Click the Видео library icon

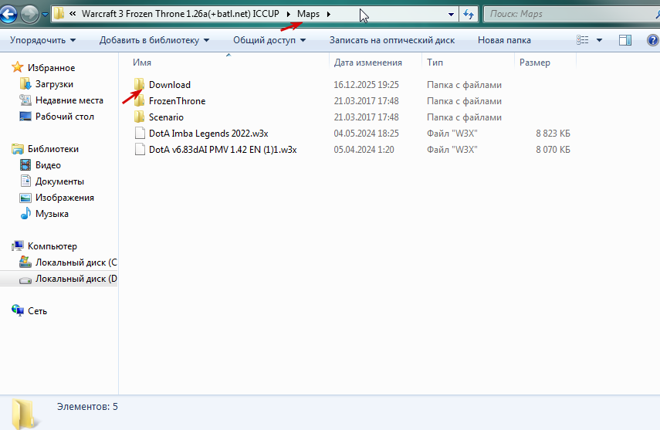[x=25, y=164]
